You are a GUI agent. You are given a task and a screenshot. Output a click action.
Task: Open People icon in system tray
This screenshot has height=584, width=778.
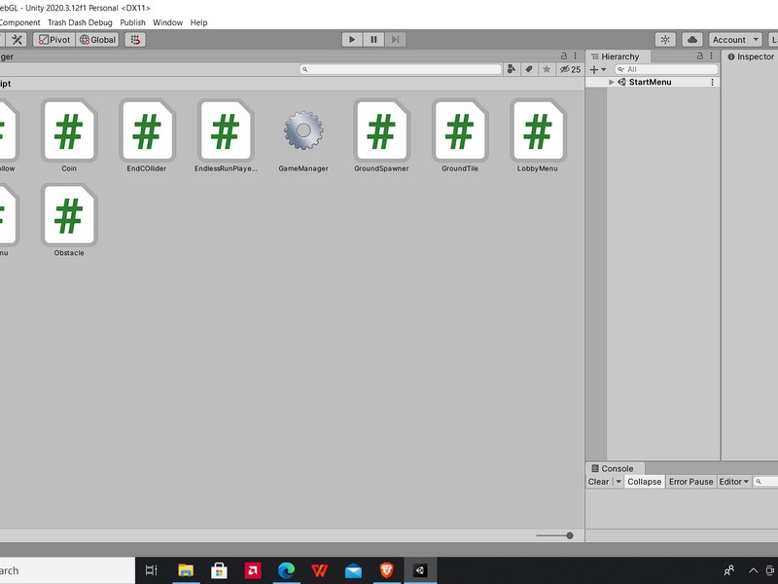(x=728, y=570)
